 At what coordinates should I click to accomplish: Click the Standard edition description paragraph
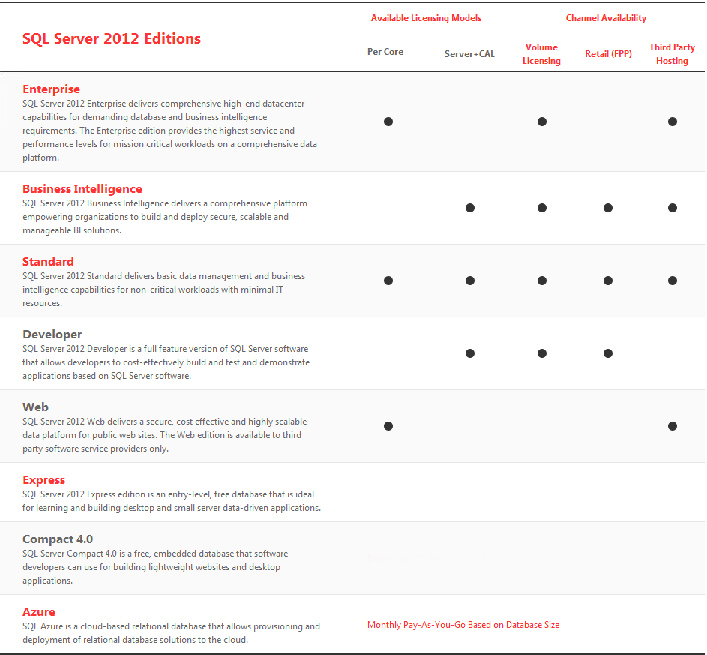point(164,289)
